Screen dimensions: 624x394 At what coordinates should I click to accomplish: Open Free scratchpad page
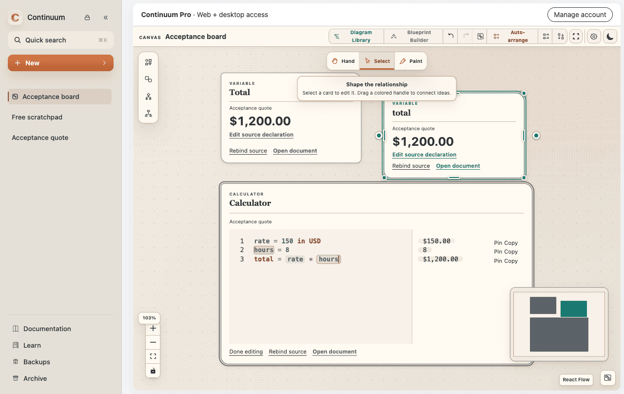pyautogui.click(x=37, y=117)
